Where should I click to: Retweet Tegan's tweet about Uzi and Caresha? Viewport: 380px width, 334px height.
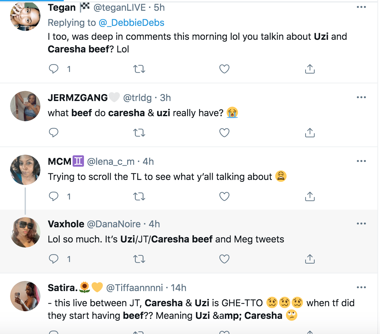click(x=139, y=69)
